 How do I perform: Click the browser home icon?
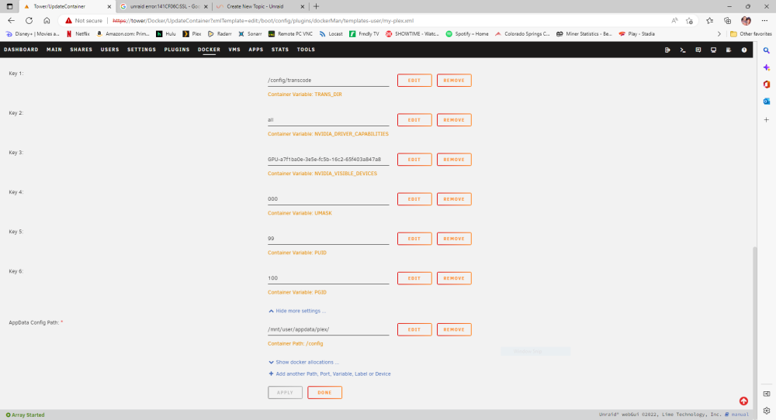47,20
